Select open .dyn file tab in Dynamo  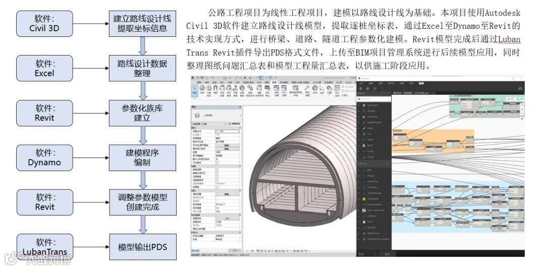tap(411, 93)
